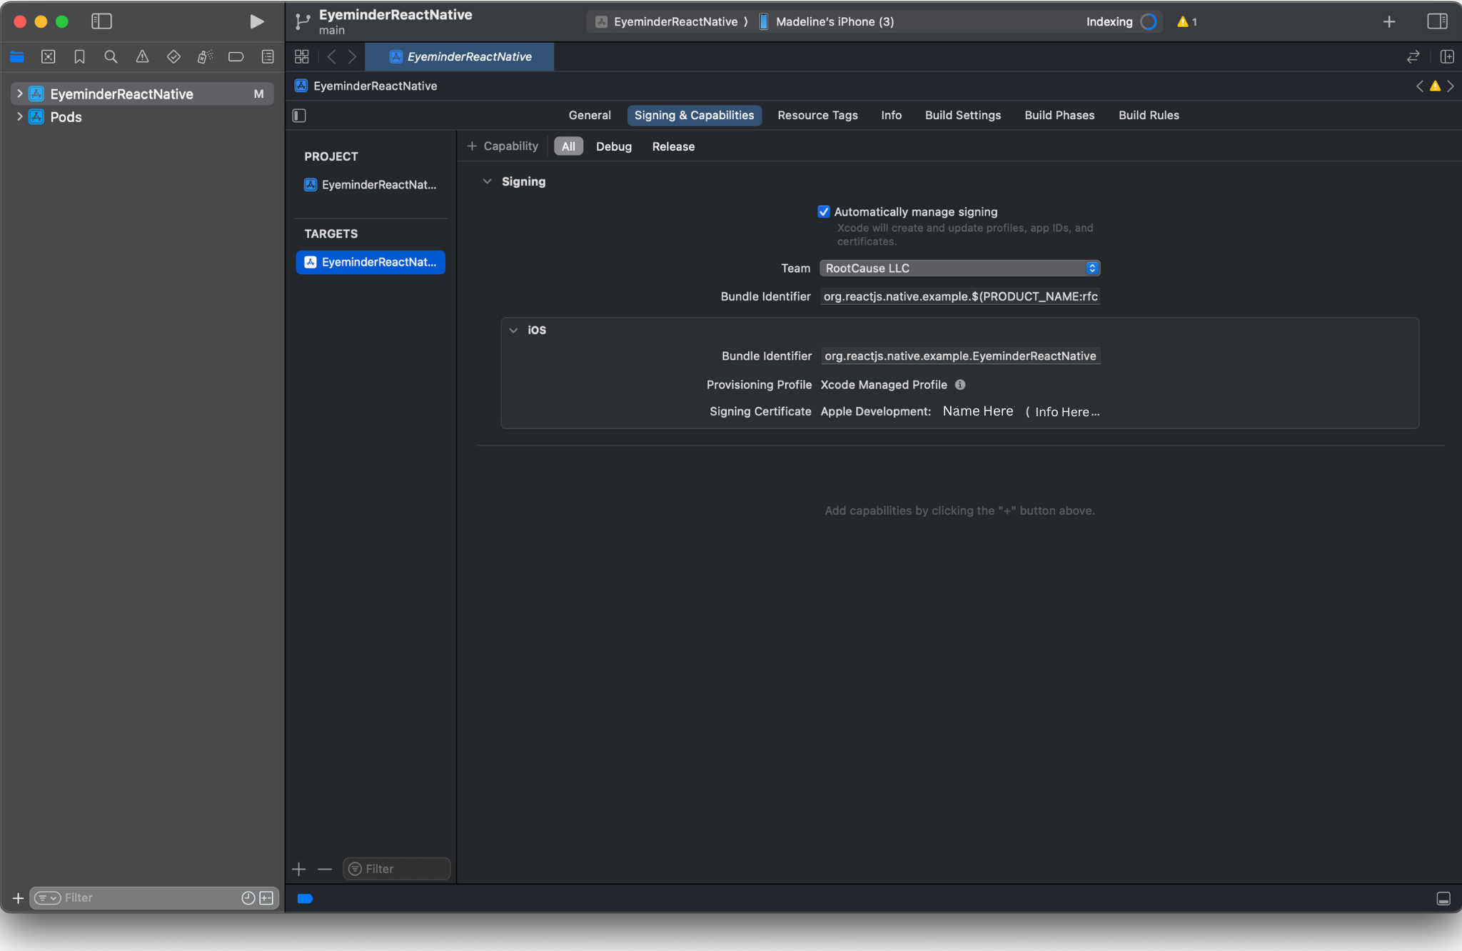Go forward with the right chevron
This screenshot has height=951, width=1462.
coord(352,56)
